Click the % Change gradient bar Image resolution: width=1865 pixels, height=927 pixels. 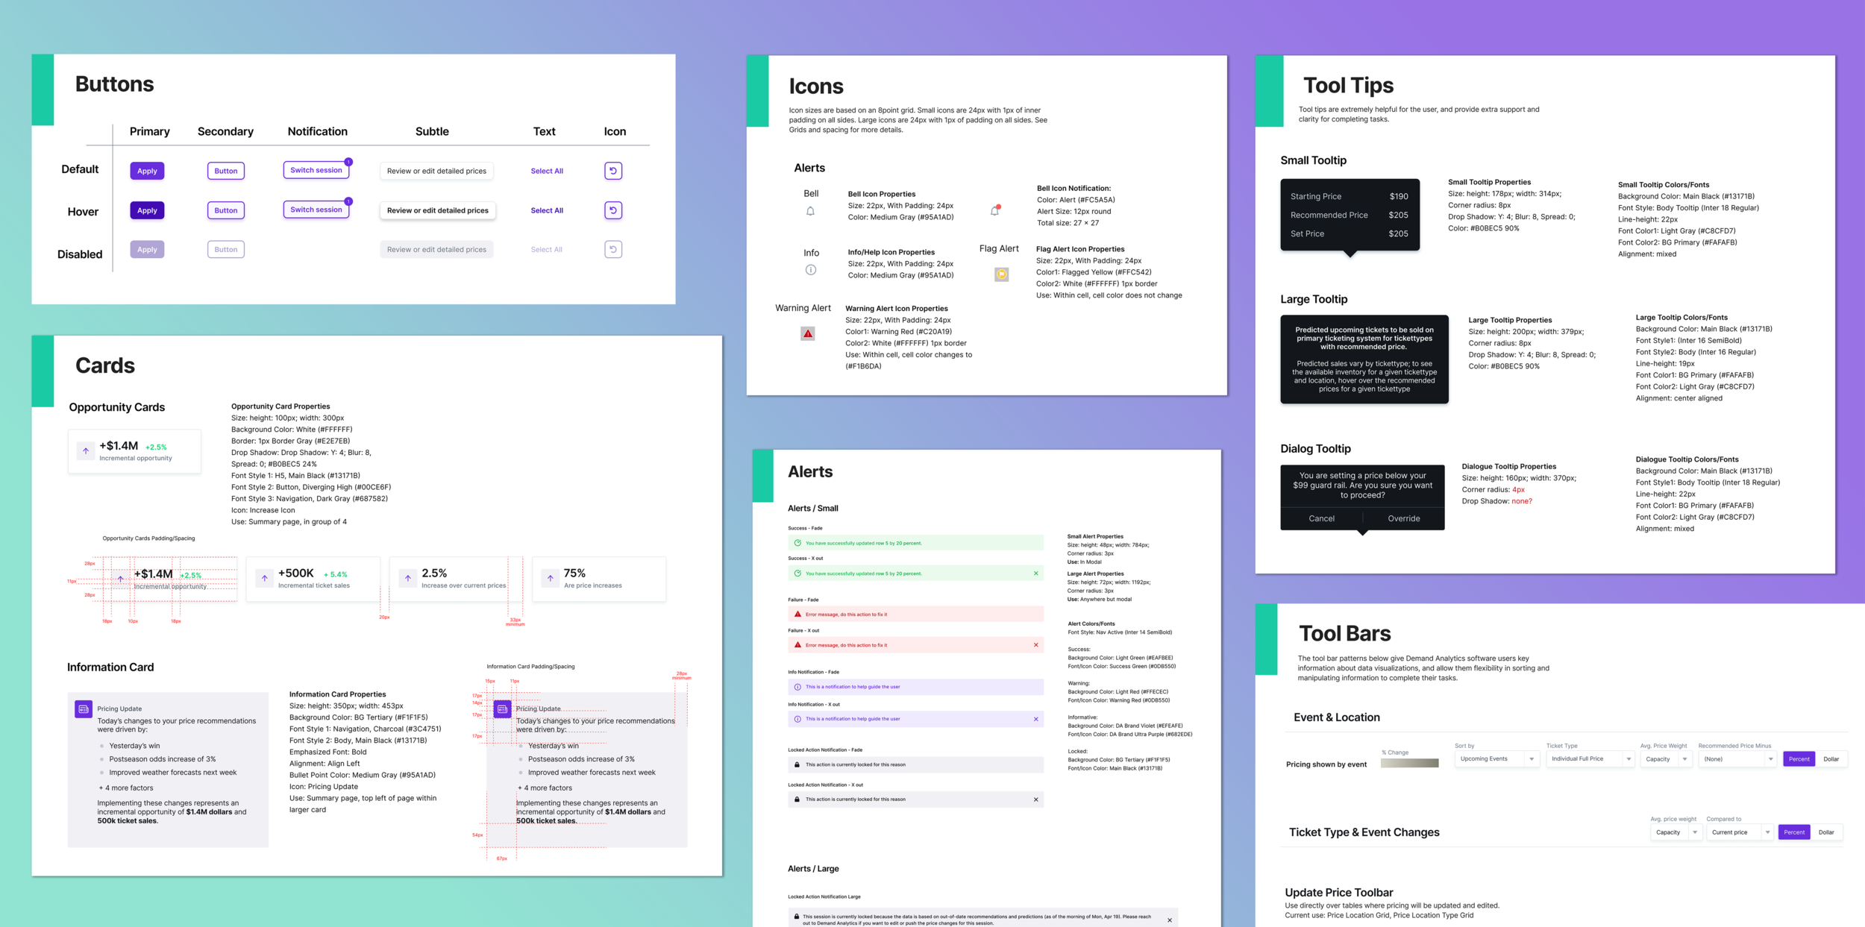[1409, 763]
